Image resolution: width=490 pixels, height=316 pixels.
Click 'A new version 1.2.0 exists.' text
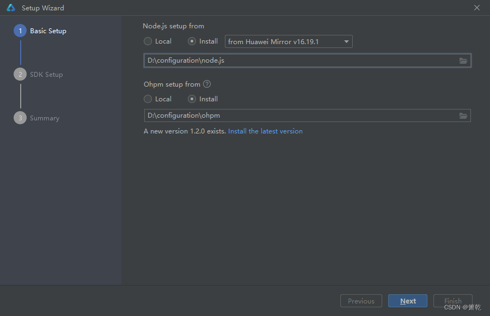click(x=185, y=131)
